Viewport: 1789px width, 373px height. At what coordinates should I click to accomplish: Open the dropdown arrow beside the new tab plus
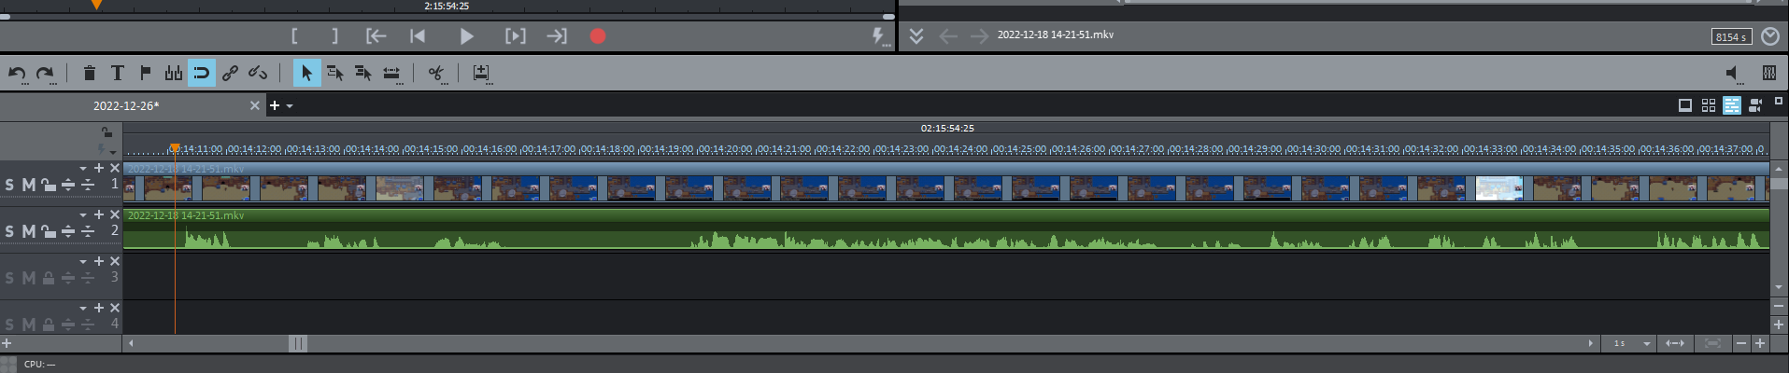290,106
